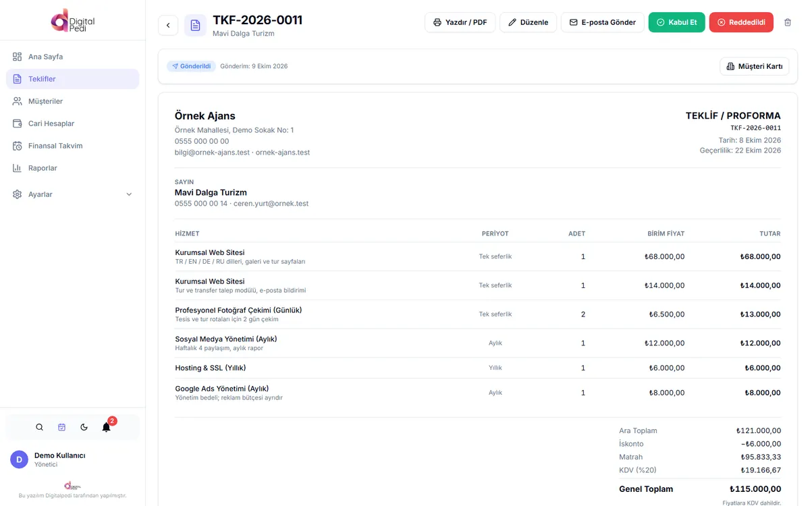Viewport: 810px width, 506px height.
Task: Click the back arrow button
Action: coord(168,26)
